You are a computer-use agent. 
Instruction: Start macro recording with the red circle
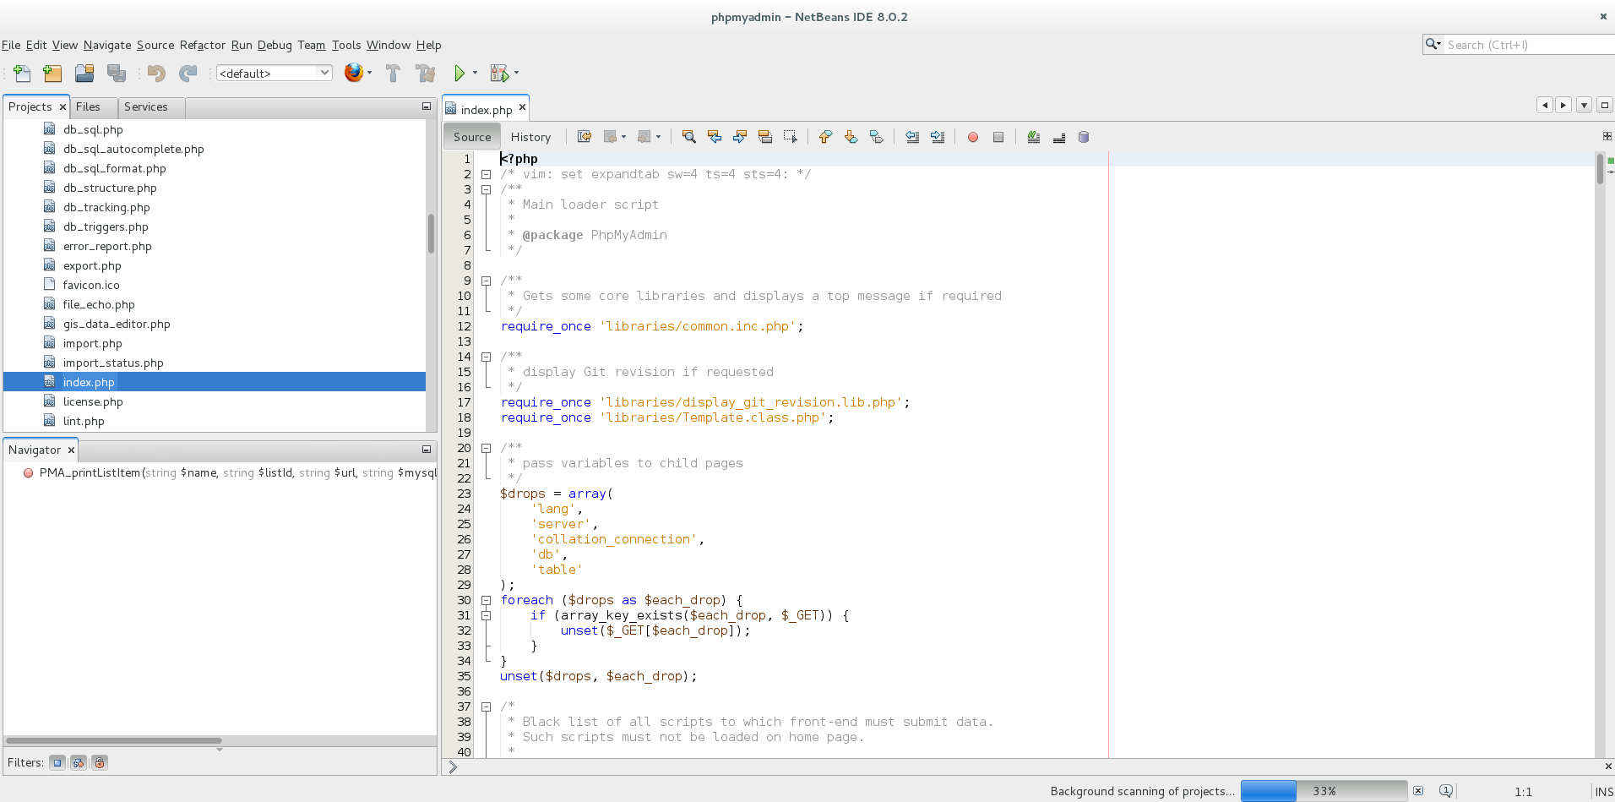[973, 137]
